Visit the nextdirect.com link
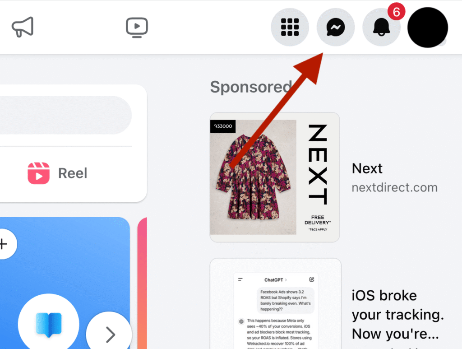Screen dimensions: 462x349 coord(394,187)
